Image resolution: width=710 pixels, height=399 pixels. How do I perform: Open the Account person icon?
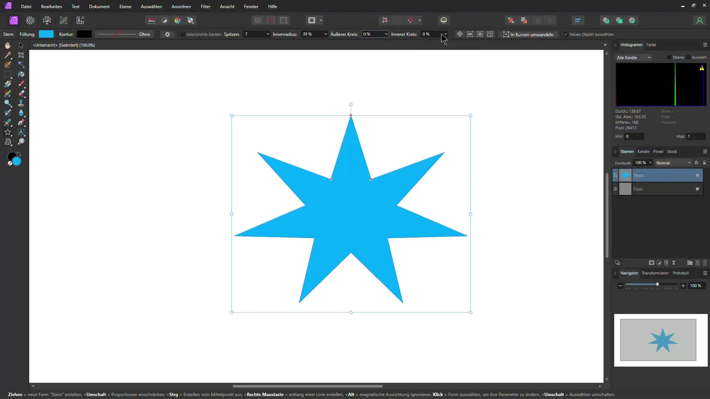coord(699,20)
